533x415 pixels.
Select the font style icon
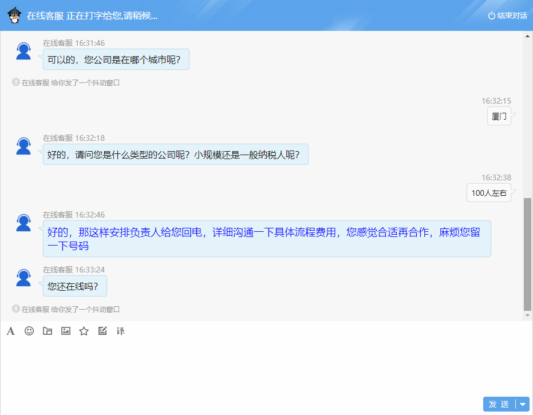[x=10, y=331]
